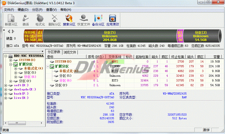Select live(H:) drive in tree
The height and width of the screenshot is (134, 225).
click(21, 98)
